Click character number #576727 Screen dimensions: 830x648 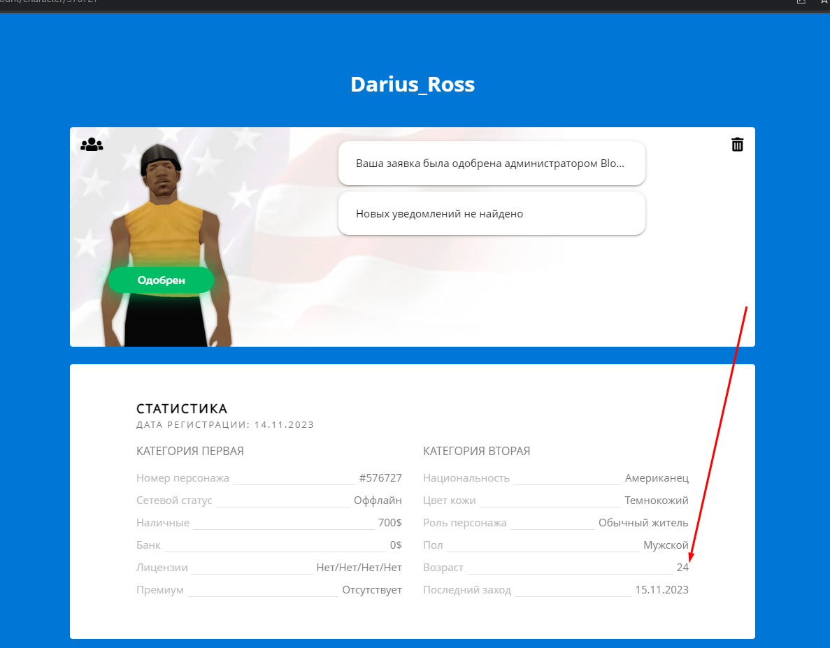click(380, 478)
